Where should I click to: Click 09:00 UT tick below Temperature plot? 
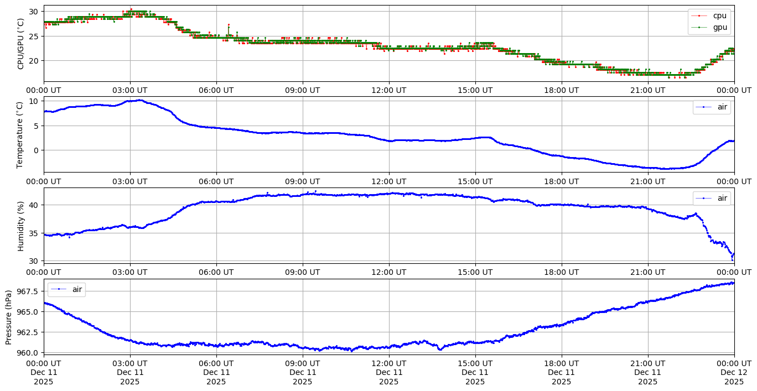[302, 181]
